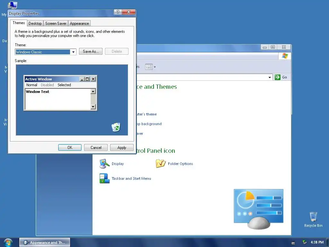Click the sample window scroll up arrow
The image size is (329, 247).
tap(93, 91)
